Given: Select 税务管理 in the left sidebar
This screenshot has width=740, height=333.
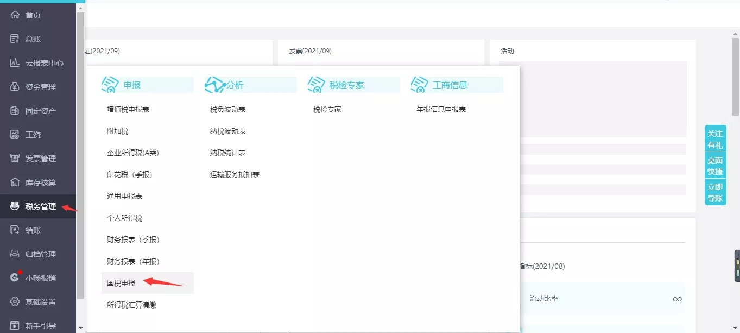Looking at the screenshot, I should tap(38, 206).
